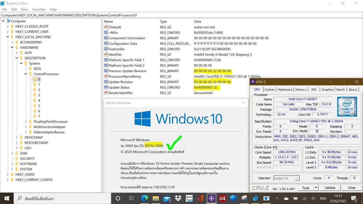
Task: Open the taskbar clock showing 13:51
Action: tap(338, 198)
